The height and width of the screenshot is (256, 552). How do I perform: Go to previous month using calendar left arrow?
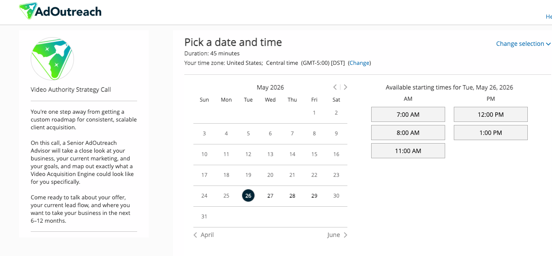click(x=335, y=87)
